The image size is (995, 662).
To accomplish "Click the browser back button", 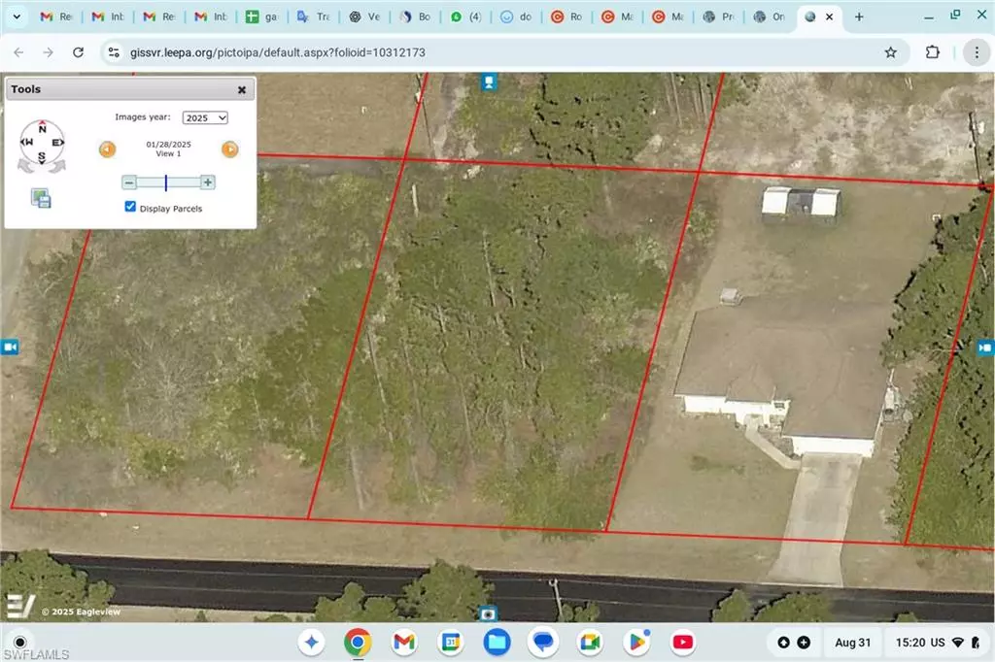I will [18, 52].
